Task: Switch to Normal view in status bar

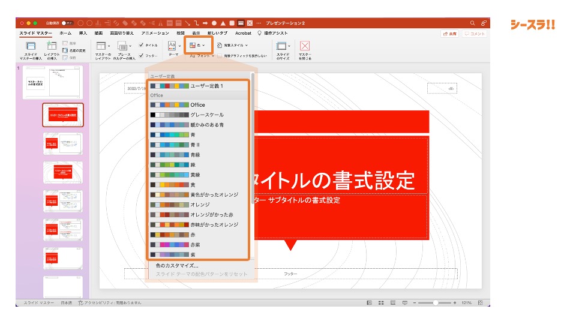Action: pyautogui.click(x=370, y=302)
